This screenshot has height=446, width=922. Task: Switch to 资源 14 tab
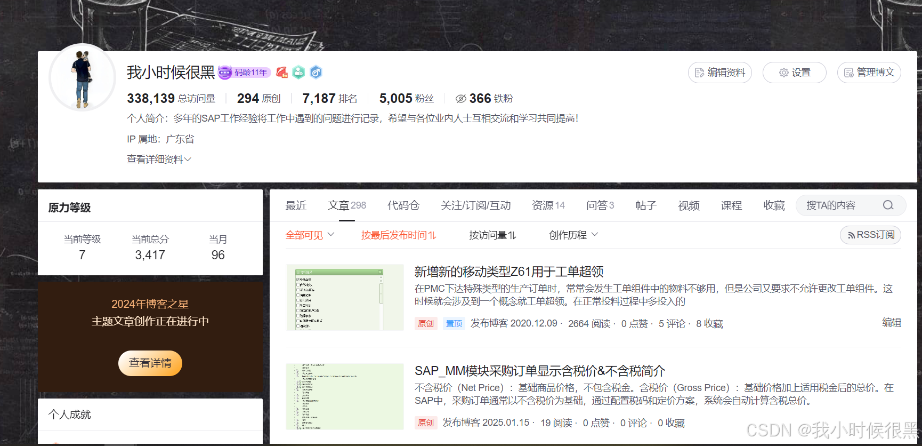[548, 205]
